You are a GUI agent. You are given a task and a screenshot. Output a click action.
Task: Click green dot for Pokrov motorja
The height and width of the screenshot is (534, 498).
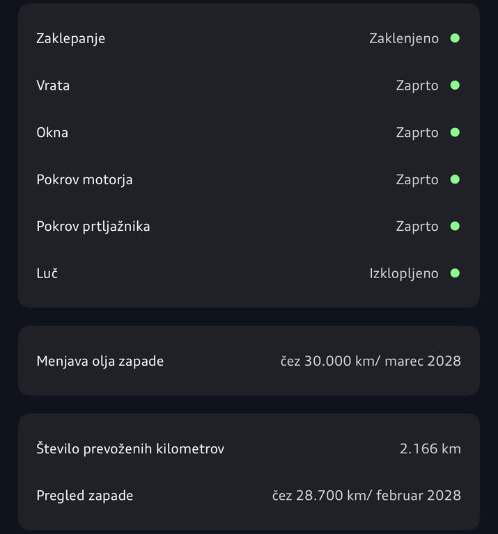pyautogui.click(x=455, y=179)
